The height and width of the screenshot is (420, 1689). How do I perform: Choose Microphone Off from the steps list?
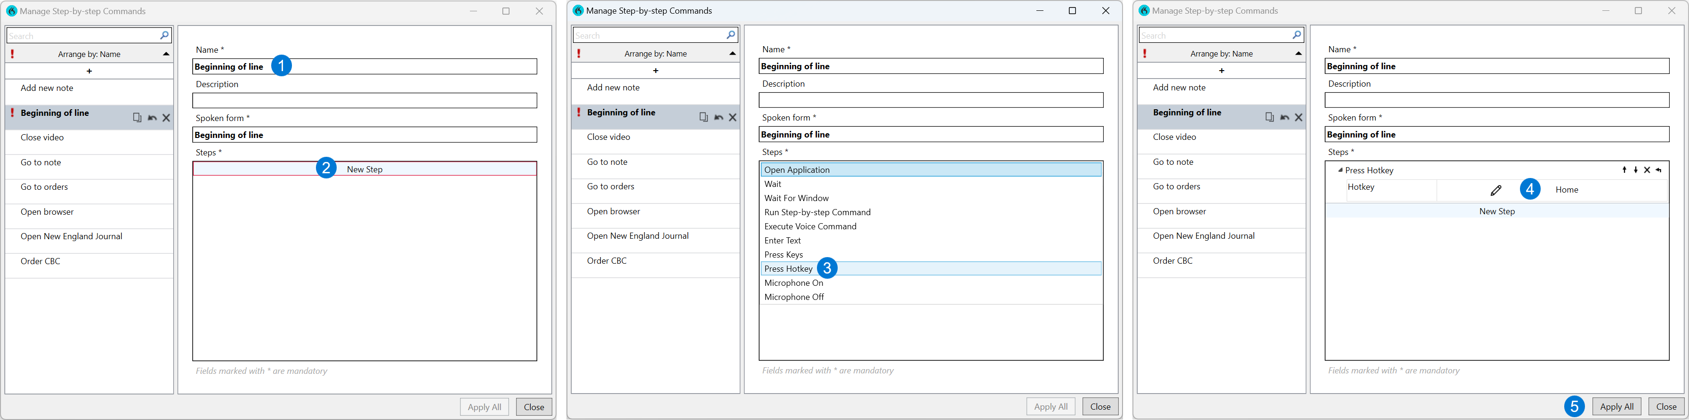tap(794, 297)
